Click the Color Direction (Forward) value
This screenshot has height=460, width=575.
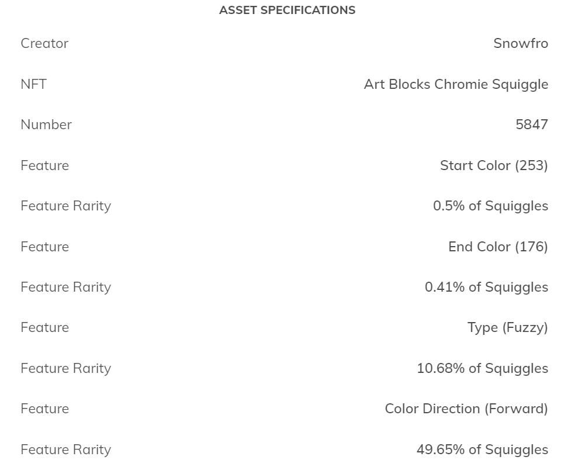[x=466, y=409]
